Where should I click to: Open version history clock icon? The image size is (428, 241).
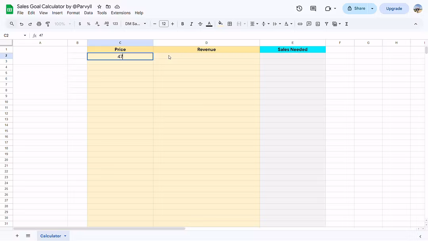pyautogui.click(x=299, y=8)
